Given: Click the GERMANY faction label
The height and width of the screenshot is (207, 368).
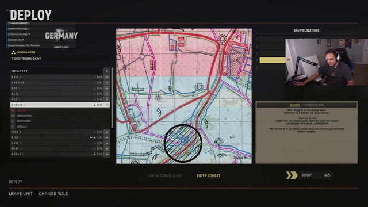Looking at the screenshot, I should (62, 36).
